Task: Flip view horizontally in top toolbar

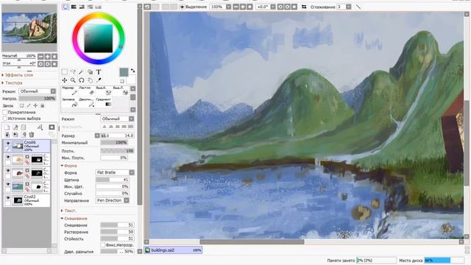Action: 304,7
